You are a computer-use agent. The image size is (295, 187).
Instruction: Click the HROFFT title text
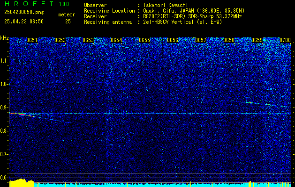coord(29,4)
